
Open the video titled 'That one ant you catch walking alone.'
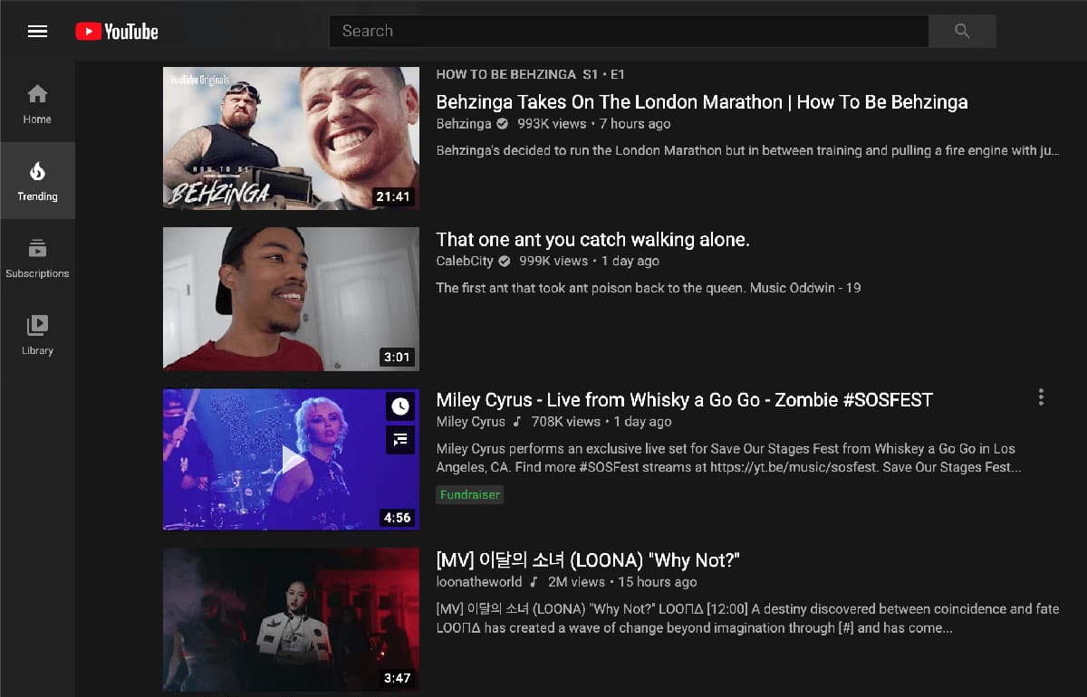tap(595, 239)
